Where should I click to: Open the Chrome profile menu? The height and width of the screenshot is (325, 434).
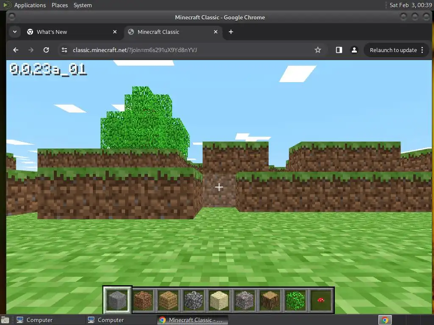point(354,50)
